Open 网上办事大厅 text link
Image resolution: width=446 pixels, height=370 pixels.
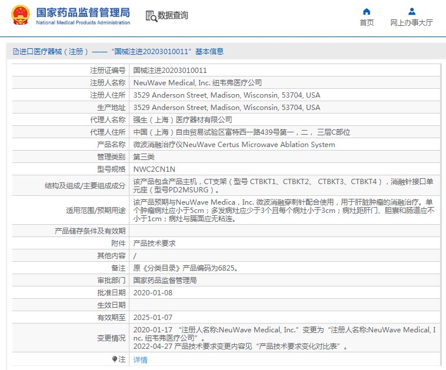412,23
